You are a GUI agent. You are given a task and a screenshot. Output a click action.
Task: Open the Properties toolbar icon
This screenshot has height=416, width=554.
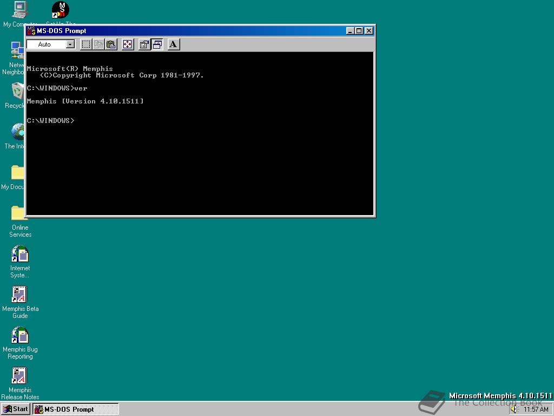point(144,44)
